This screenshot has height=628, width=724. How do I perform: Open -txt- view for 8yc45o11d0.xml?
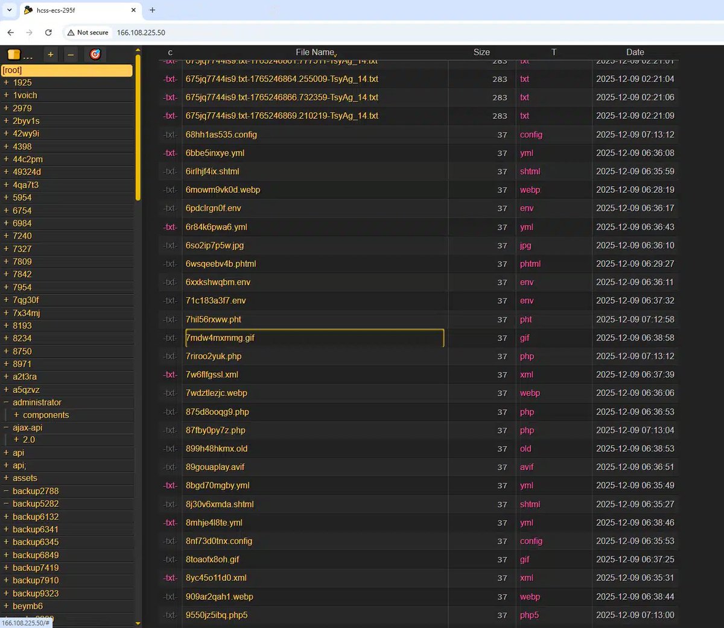[x=170, y=578]
